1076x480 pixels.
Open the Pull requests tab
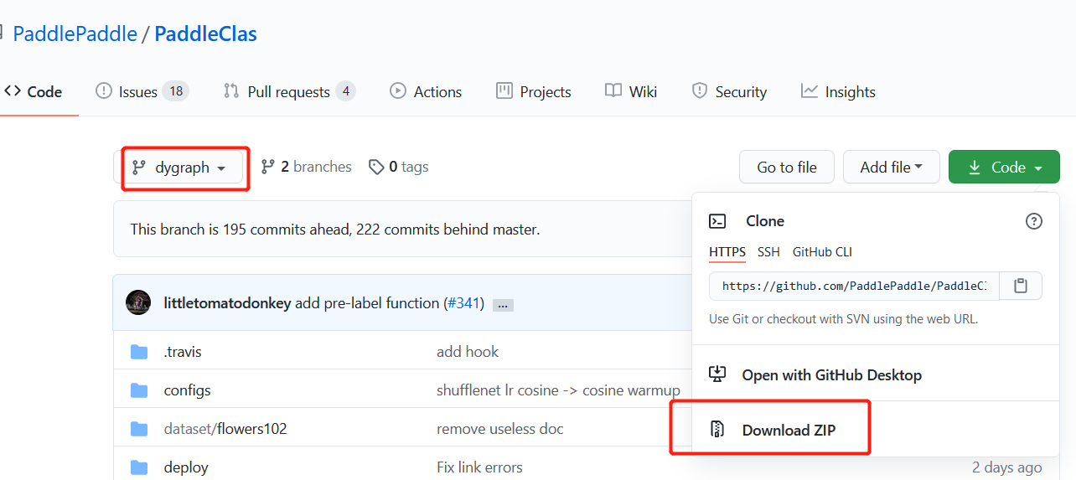(x=289, y=92)
